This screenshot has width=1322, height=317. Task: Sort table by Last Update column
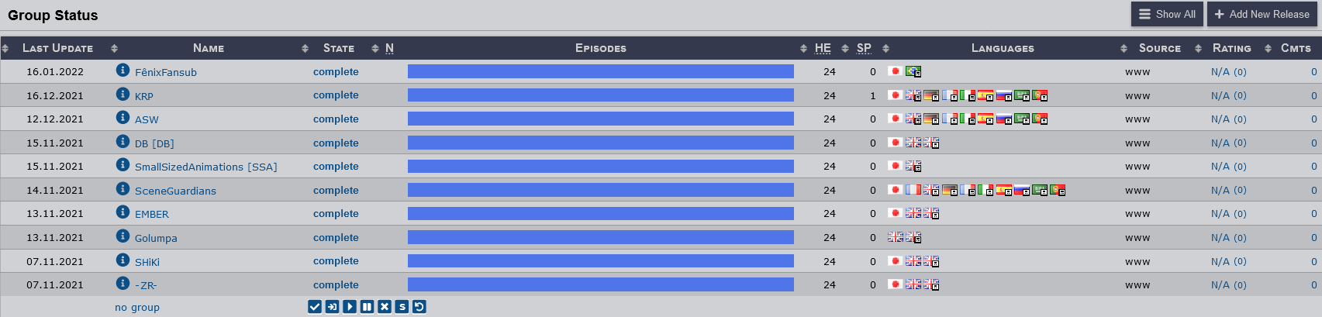point(58,48)
